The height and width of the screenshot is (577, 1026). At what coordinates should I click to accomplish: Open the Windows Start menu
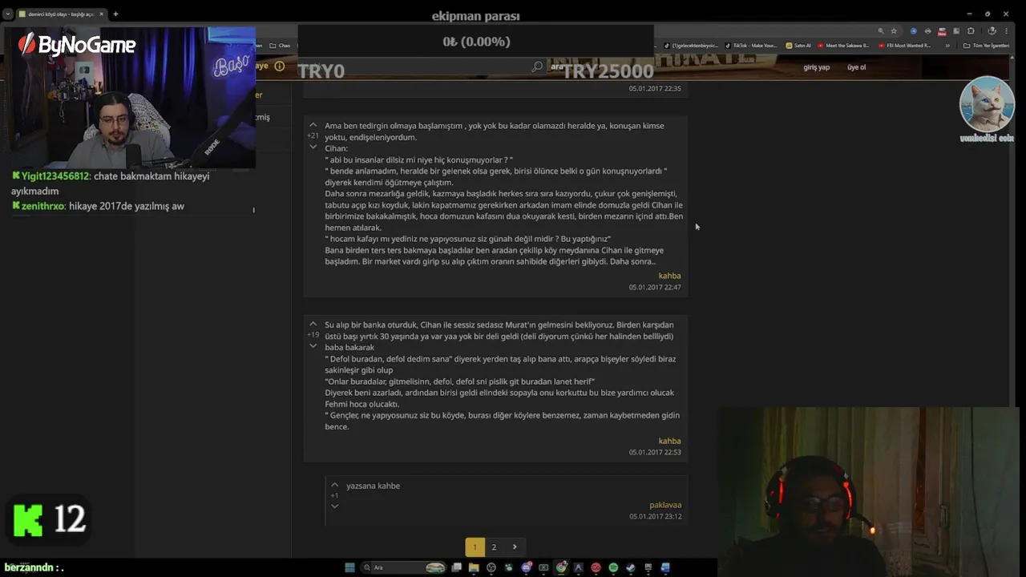349,567
